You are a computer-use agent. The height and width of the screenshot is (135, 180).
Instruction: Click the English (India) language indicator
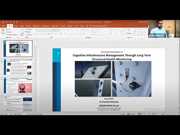click(x=17, y=114)
